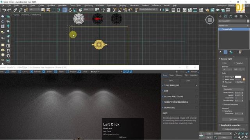Click the Select Object tool icon
Screen dimensions: 250x140
click(x=43, y=10)
